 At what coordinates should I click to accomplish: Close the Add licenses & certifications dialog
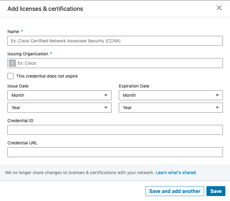coord(219,8)
